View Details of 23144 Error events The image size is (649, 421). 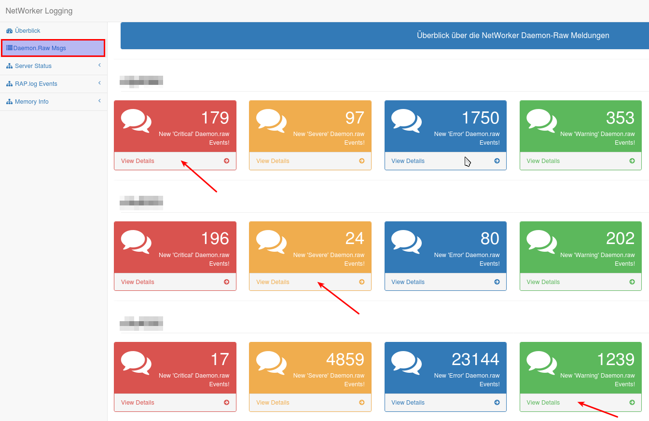408,403
